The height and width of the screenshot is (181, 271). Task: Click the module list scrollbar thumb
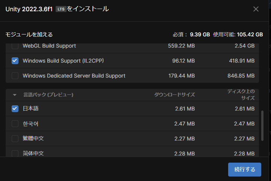coord(262,126)
